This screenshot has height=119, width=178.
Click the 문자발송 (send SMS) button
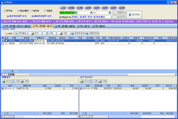(x=21, y=33)
